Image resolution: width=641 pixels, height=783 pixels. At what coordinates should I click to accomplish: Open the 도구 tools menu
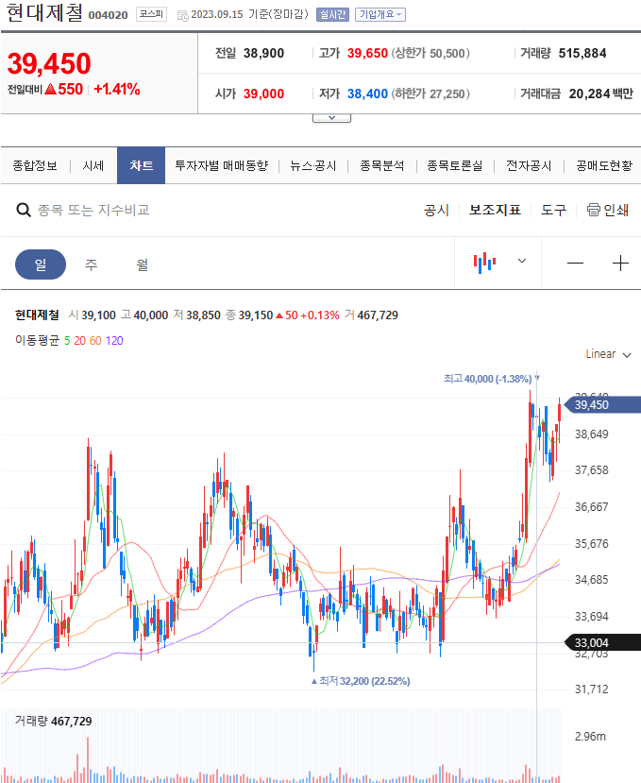[x=553, y=210]
